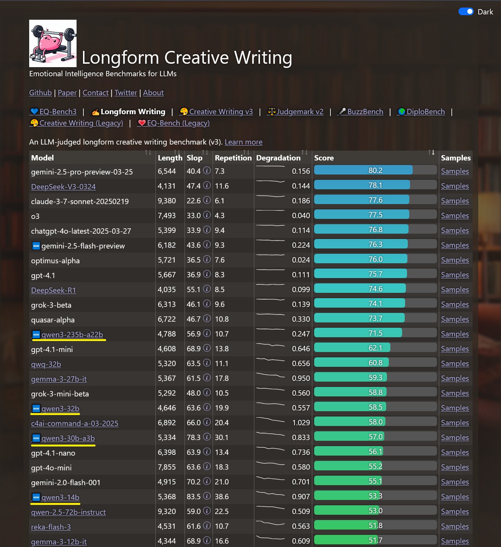Toggle the Dark mode switch
The width and height of the screenshot is (501, 547).
pyautogui.click(x=466, y=11)
